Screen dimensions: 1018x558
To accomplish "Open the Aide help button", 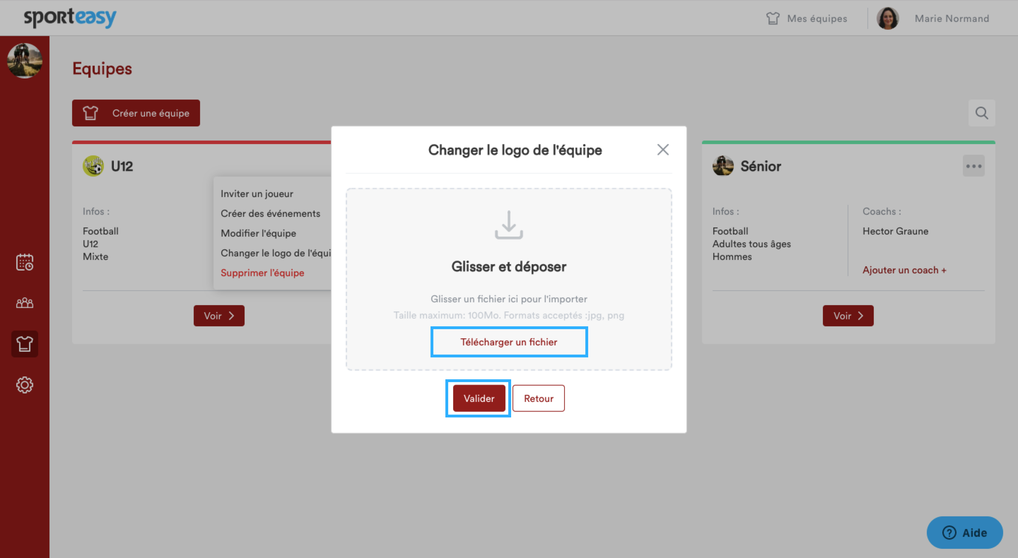I will point(964,532).
